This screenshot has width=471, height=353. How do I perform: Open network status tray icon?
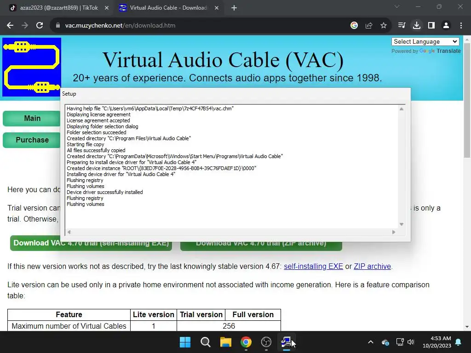[400, 342]
